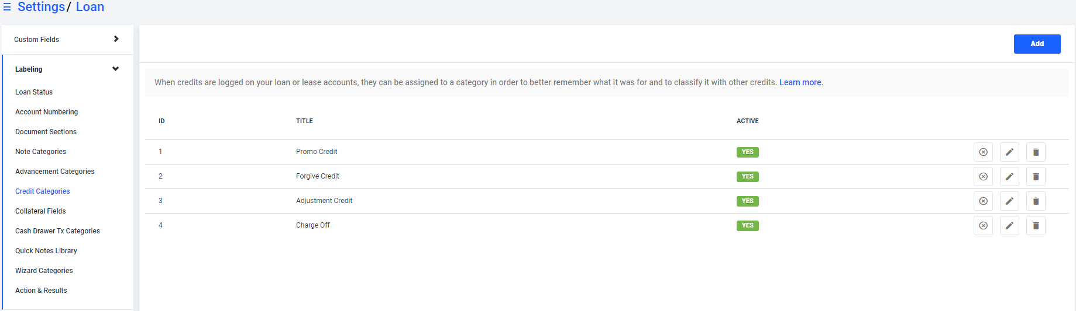Collapse the Labeling section
Image resolution: width=1076 pixels, height=311 pixels.
click(x=67, y=69)
